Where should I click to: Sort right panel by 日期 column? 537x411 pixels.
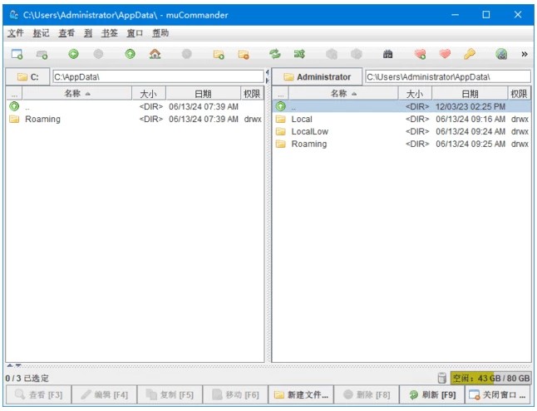click(470, 94)
